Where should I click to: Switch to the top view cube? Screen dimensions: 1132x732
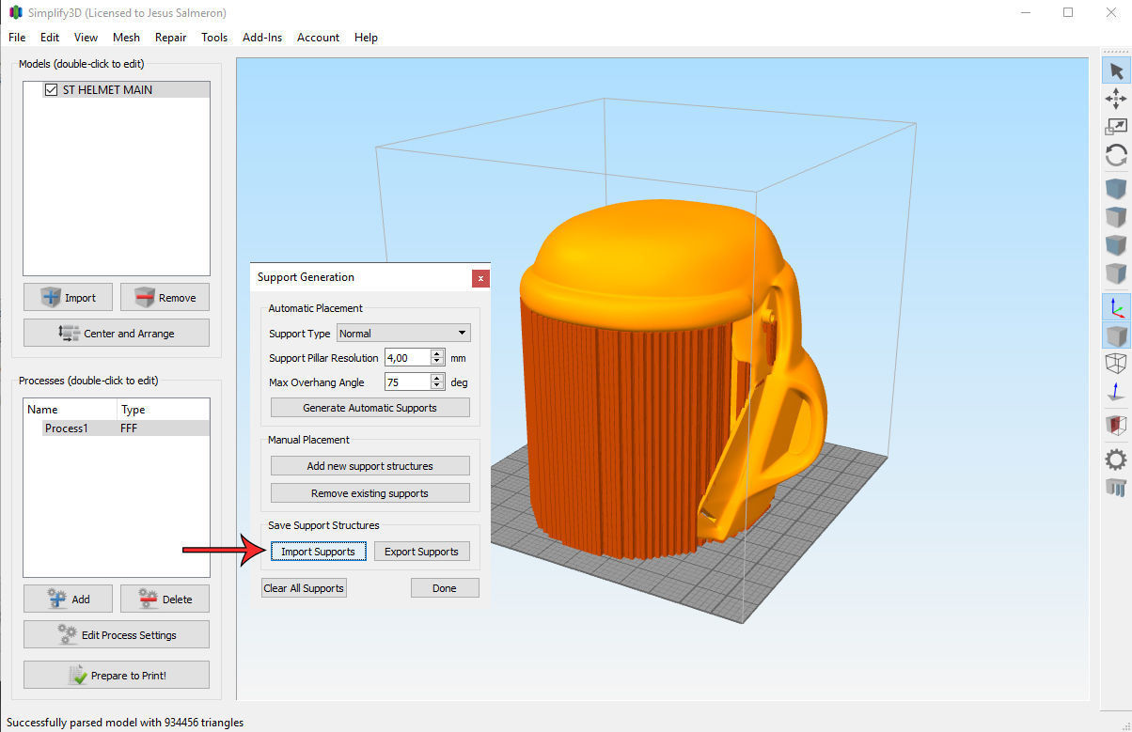[1116, 217]
